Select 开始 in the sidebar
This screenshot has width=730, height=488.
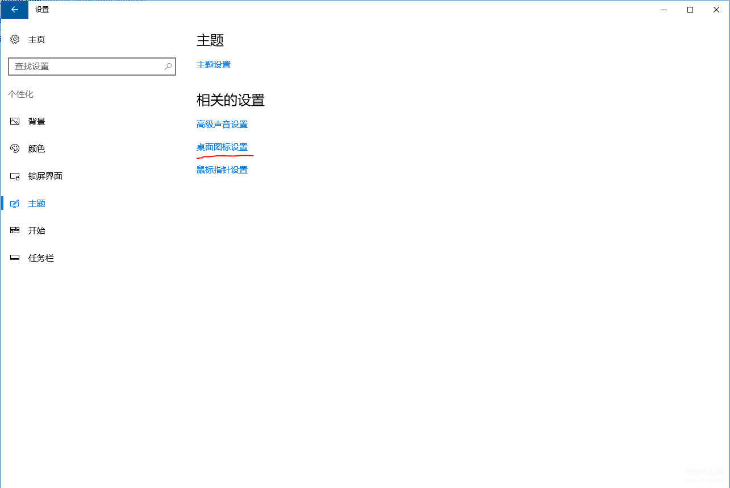[37, 230]
